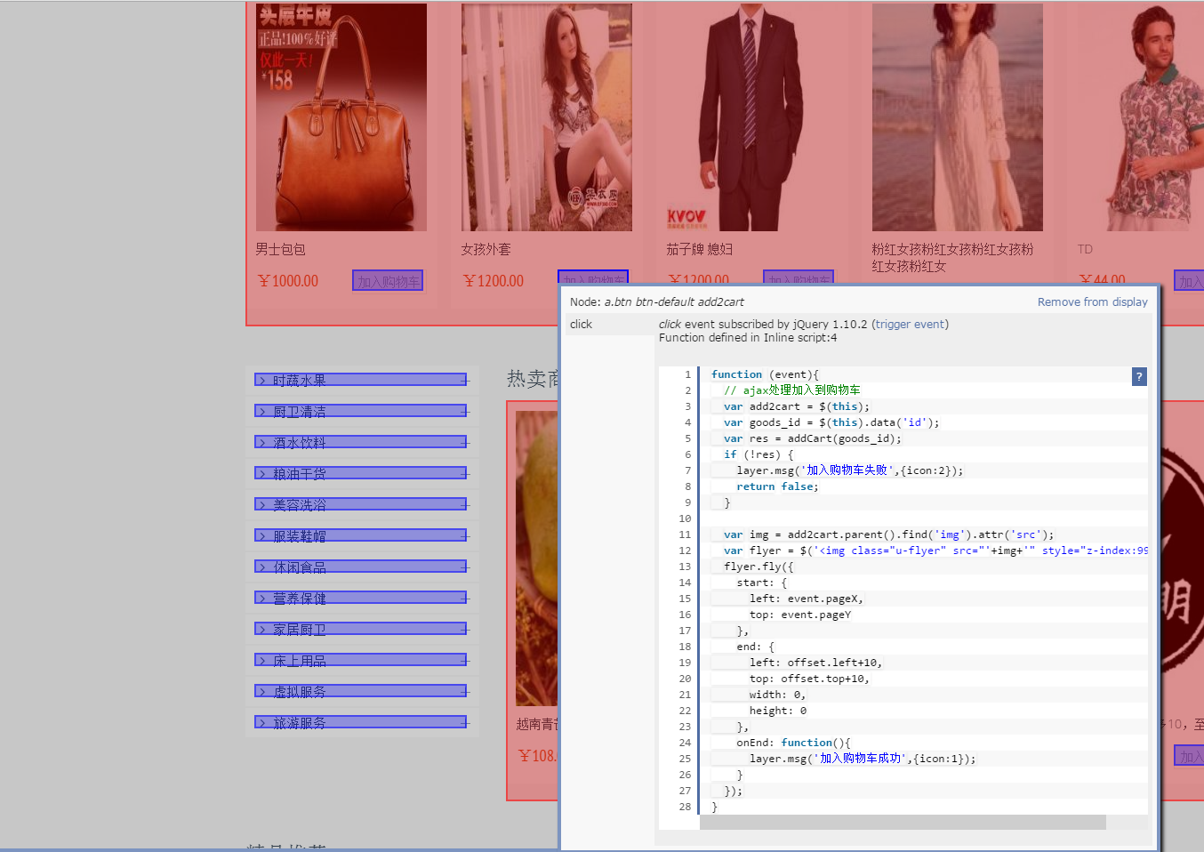
Task: Open the 男士包包 product title
Action: 281,250
